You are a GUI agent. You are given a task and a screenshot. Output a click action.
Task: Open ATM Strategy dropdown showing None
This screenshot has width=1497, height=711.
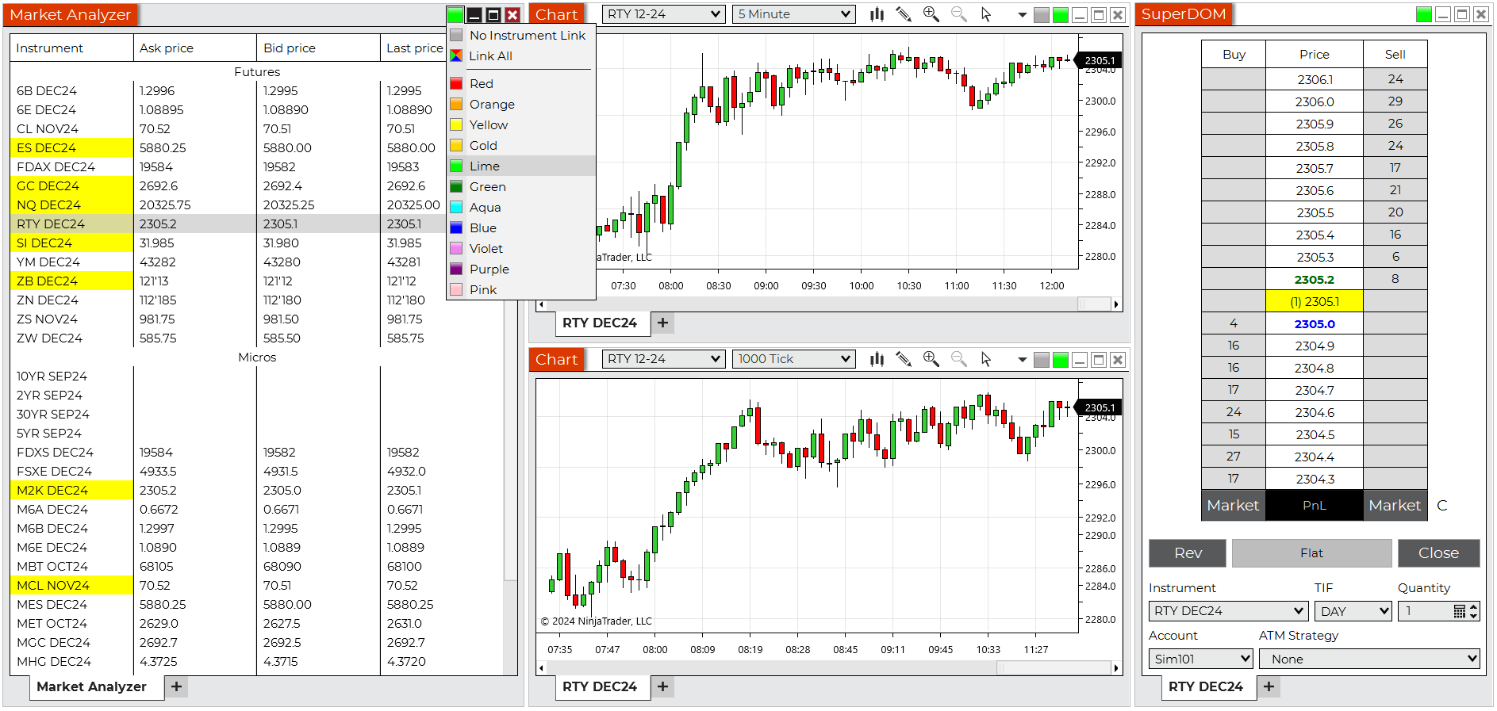tap(1369, 659)
